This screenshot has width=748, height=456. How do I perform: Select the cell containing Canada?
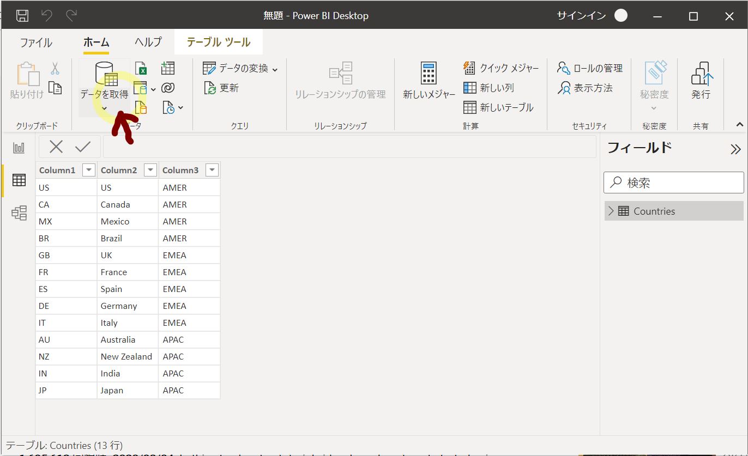pyautogui.click(x=128, y=204)
